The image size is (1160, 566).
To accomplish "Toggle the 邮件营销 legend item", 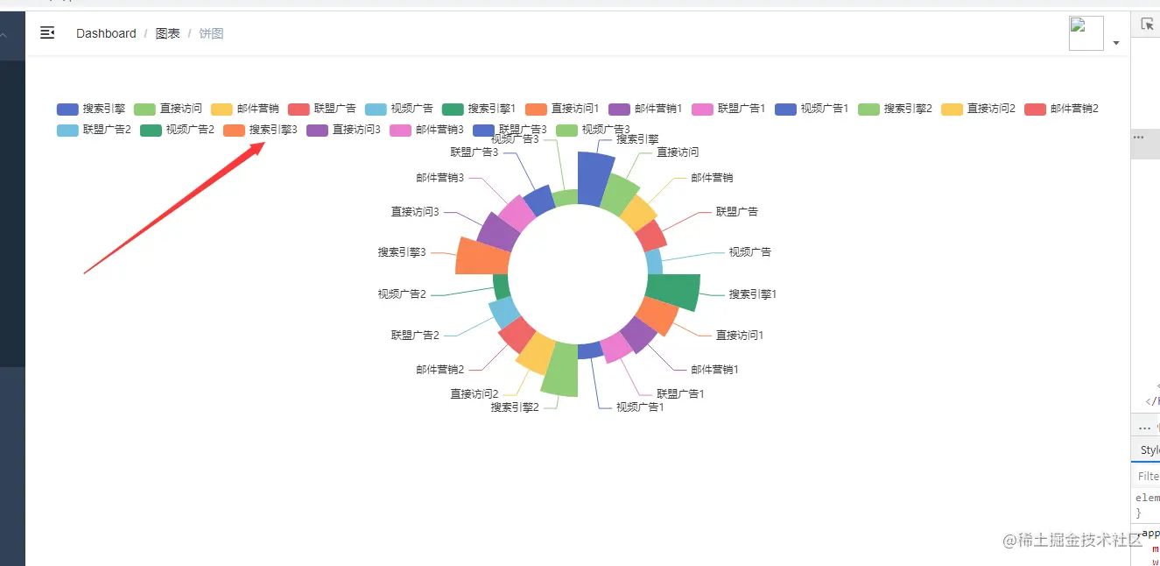I will tap(245, 109).
